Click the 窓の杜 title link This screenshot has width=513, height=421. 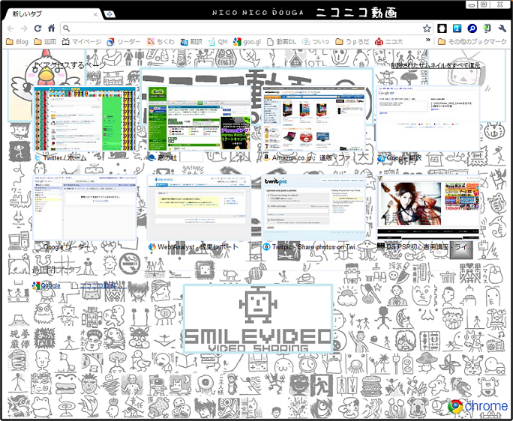coord(167,158)
